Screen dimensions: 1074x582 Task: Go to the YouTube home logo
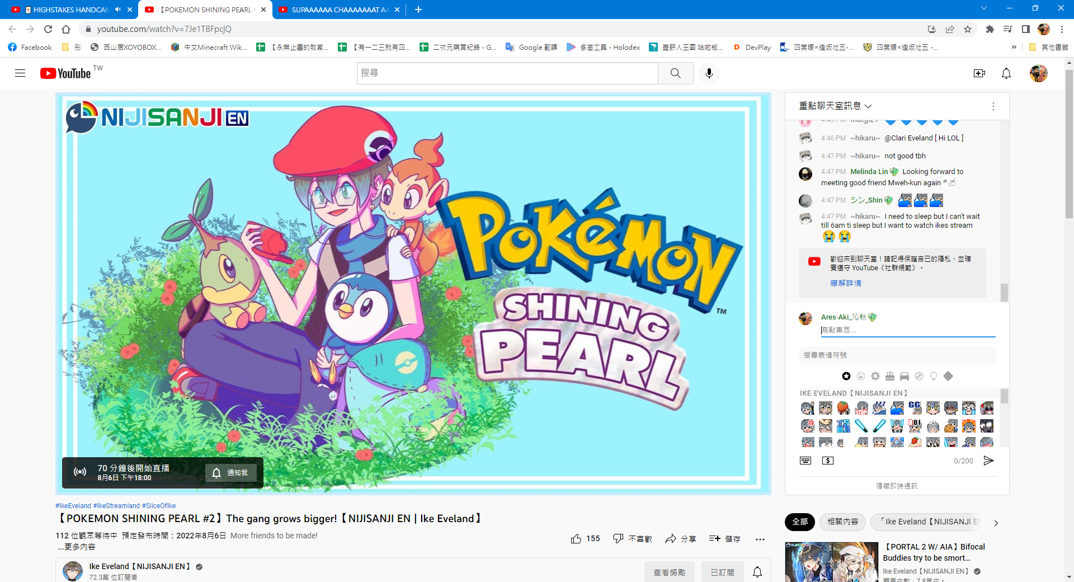click(65, 73)
